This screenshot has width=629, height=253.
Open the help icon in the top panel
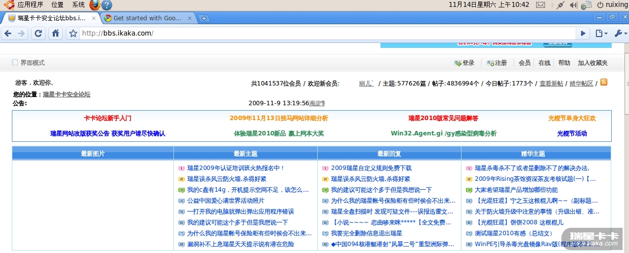pyautogui.click(x=106, y=5)
